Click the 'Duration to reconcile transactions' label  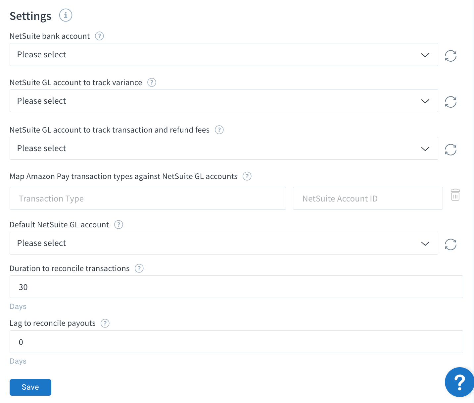pos(70,268)
